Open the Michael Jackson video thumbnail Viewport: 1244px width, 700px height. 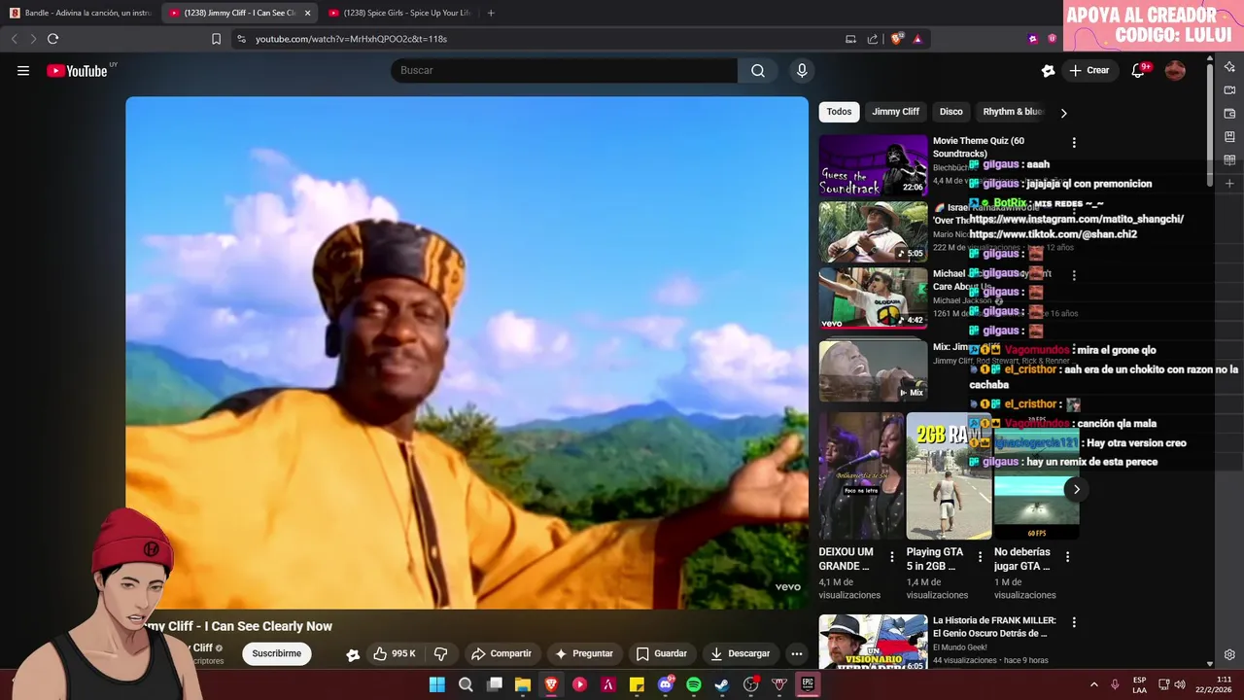coord(873,297)
